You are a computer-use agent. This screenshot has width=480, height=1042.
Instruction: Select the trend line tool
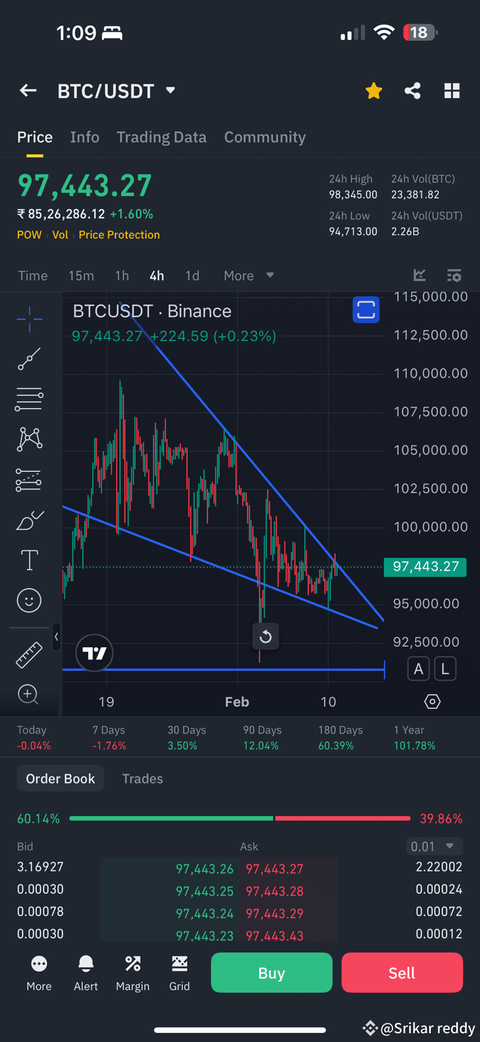point(29,359)
